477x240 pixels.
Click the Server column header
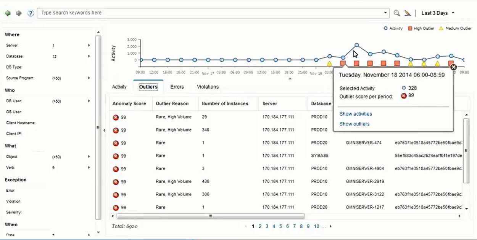click(283, 103)
